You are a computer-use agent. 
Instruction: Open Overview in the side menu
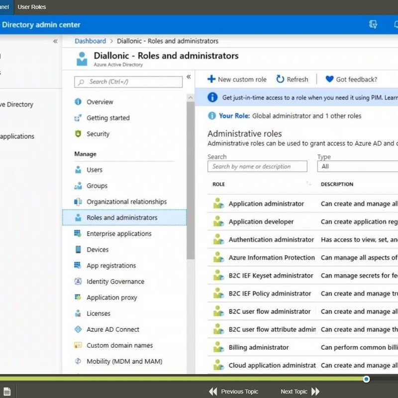(x=100, y=102)
